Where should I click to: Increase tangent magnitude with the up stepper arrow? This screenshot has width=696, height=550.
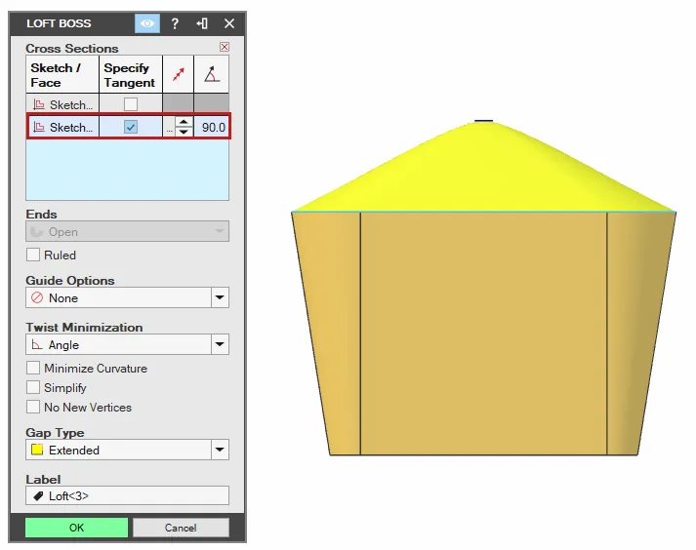[184, 122]
